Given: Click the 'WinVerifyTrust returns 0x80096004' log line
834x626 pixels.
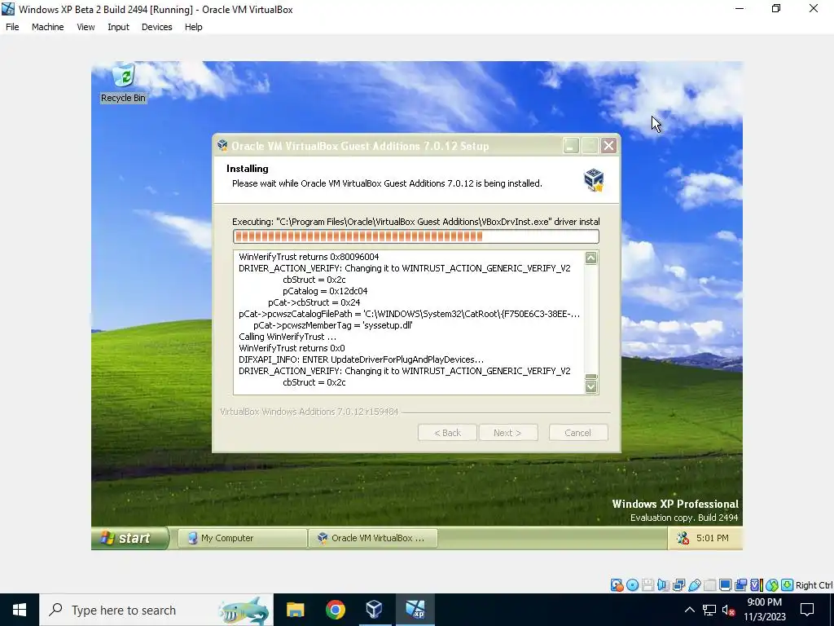Looking at the screenshot, I should (x=309, y=257).
